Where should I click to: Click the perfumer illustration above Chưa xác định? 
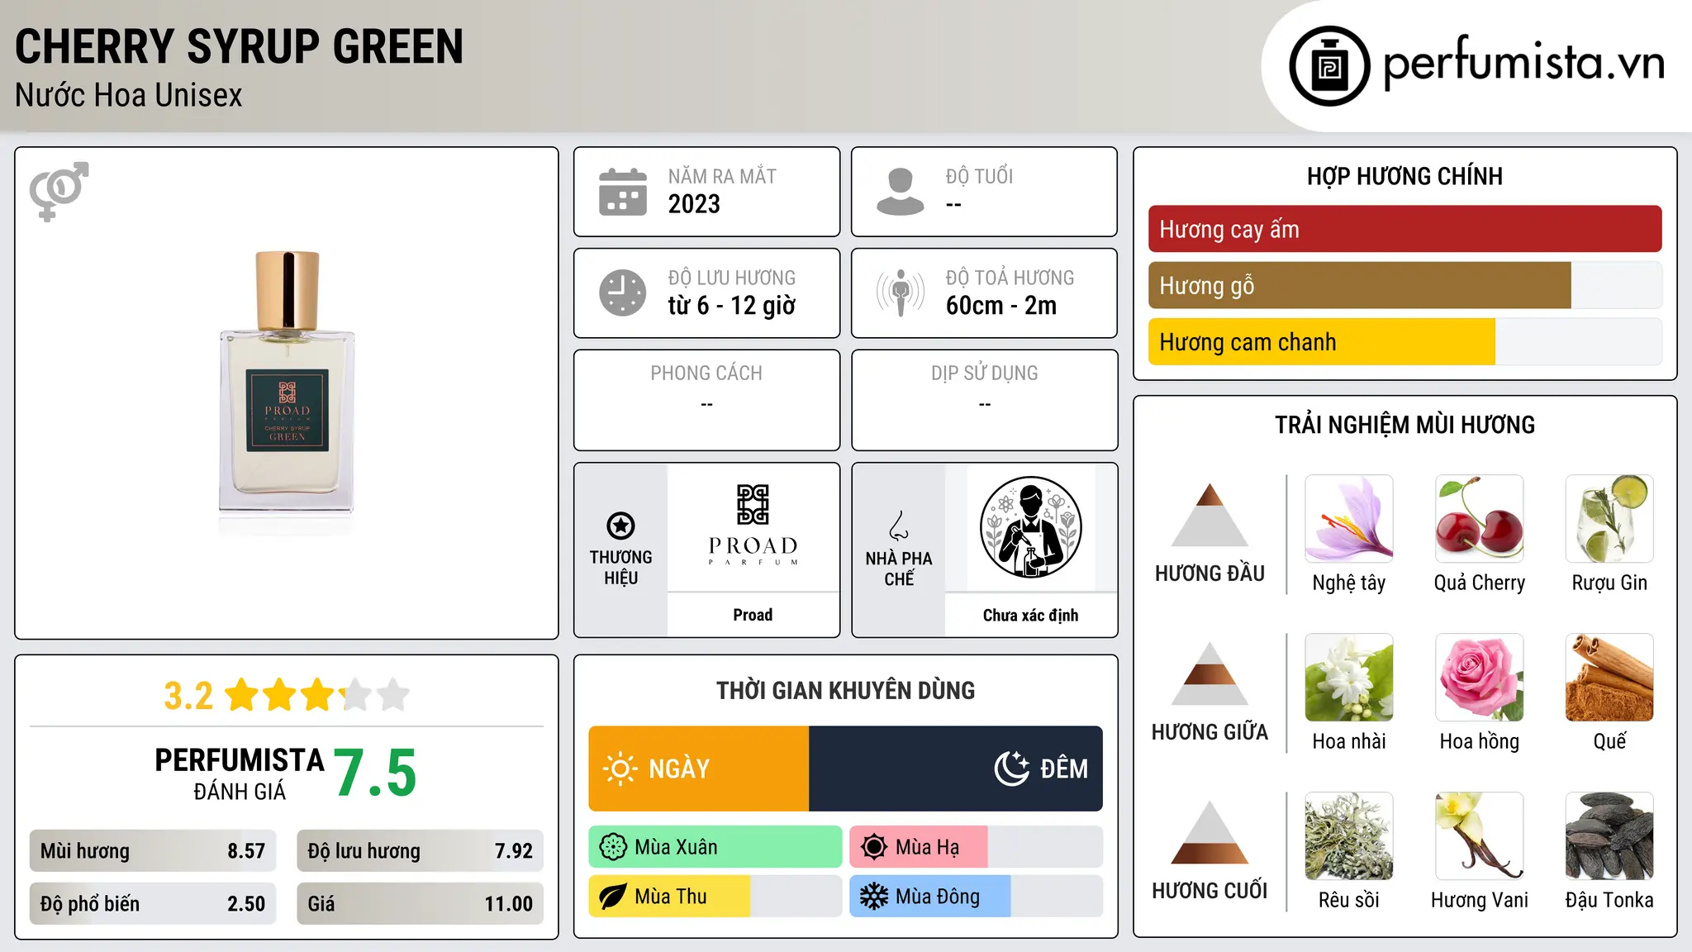click(x=1030, y=527)
